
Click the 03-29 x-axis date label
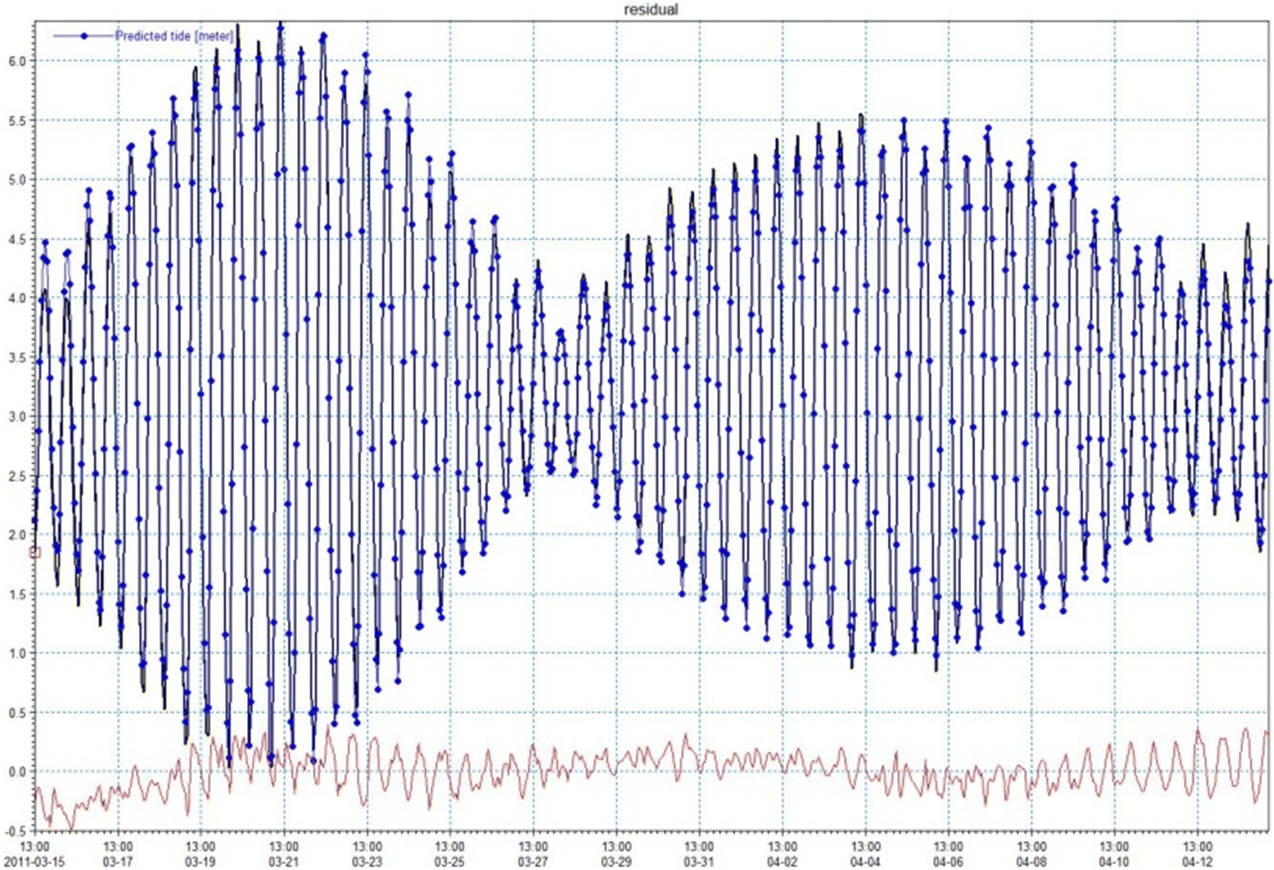(616, 861)
